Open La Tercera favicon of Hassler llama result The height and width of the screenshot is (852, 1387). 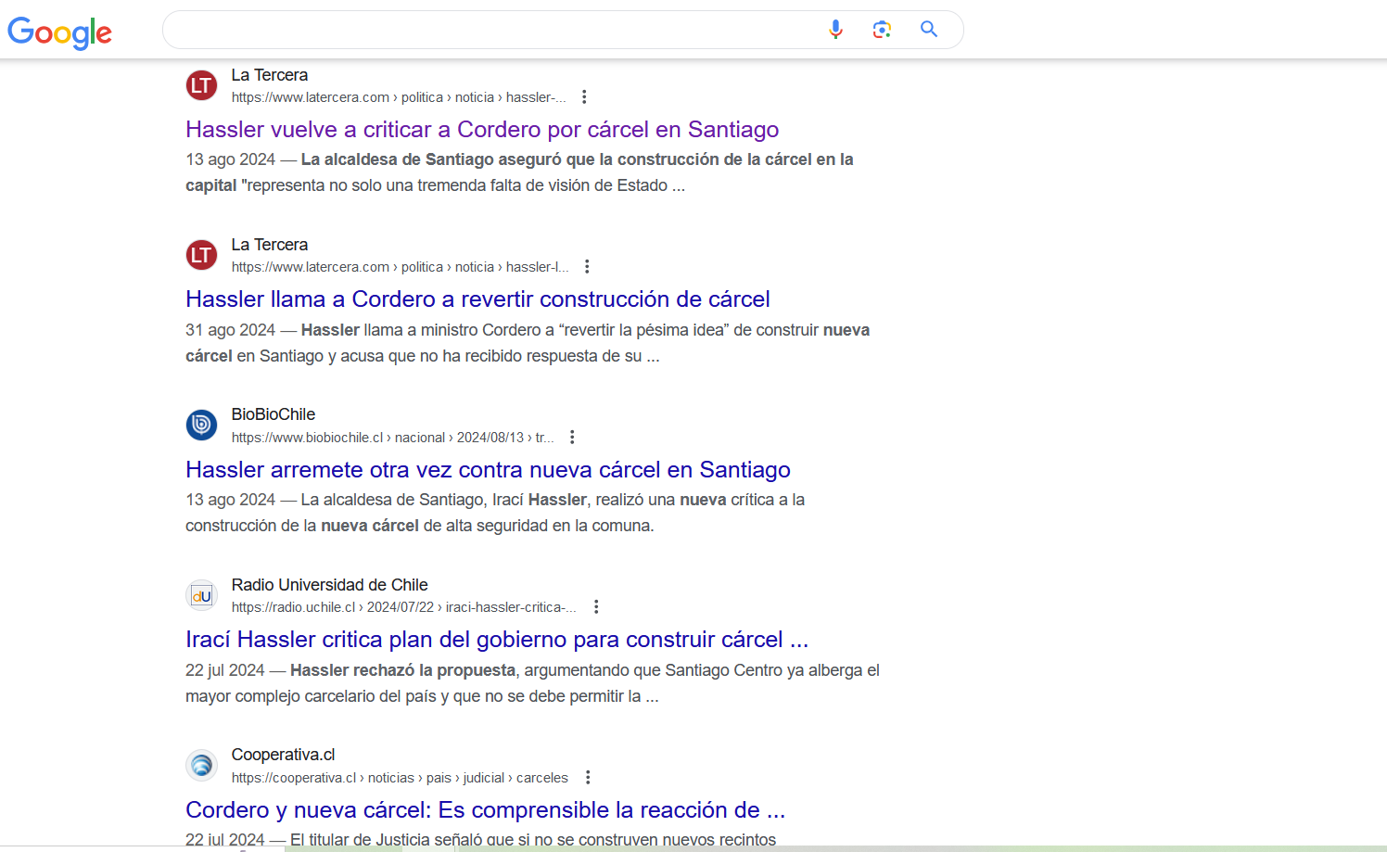201,255
